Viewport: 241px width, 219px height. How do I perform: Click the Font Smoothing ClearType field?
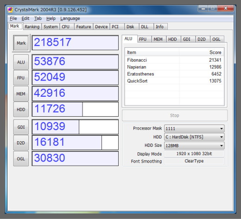pos(194,161)
